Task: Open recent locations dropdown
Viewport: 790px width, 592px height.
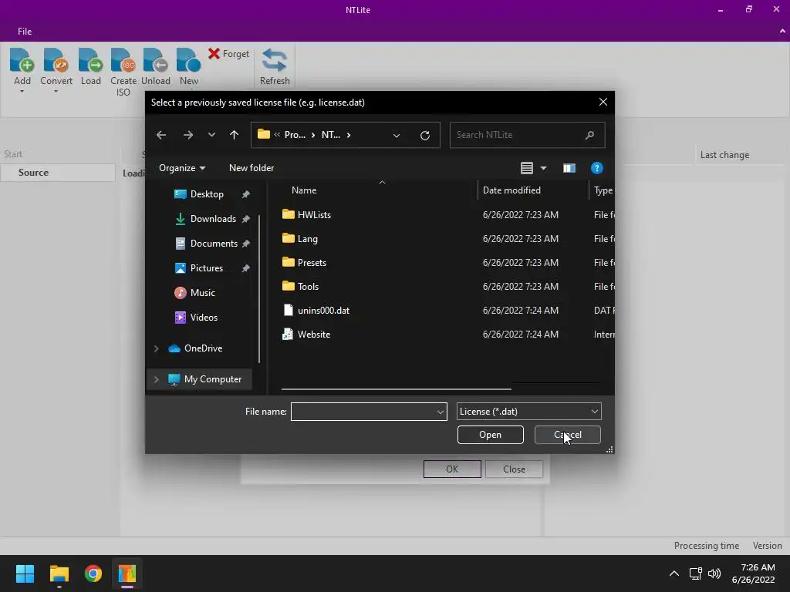Action: click(211, 135)
